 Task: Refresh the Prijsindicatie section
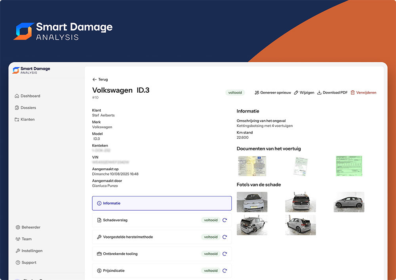pos(225,271)
